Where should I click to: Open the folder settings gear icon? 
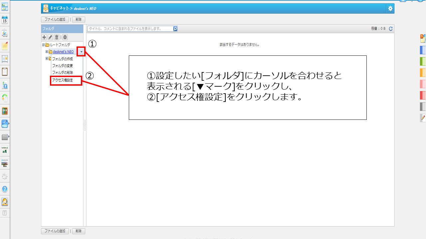point(65,37)
